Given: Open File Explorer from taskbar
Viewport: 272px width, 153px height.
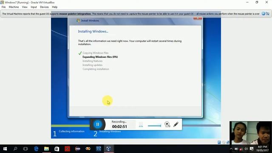Looking at the screenshot, I should pyautogui.click(x=46, y=149).
